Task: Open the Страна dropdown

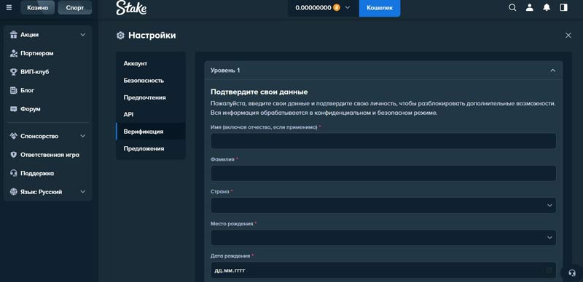Action: [x=383, y=205]
